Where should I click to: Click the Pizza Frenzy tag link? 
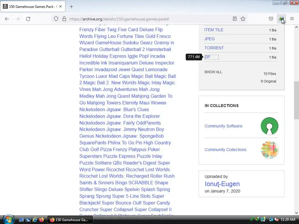114,150
